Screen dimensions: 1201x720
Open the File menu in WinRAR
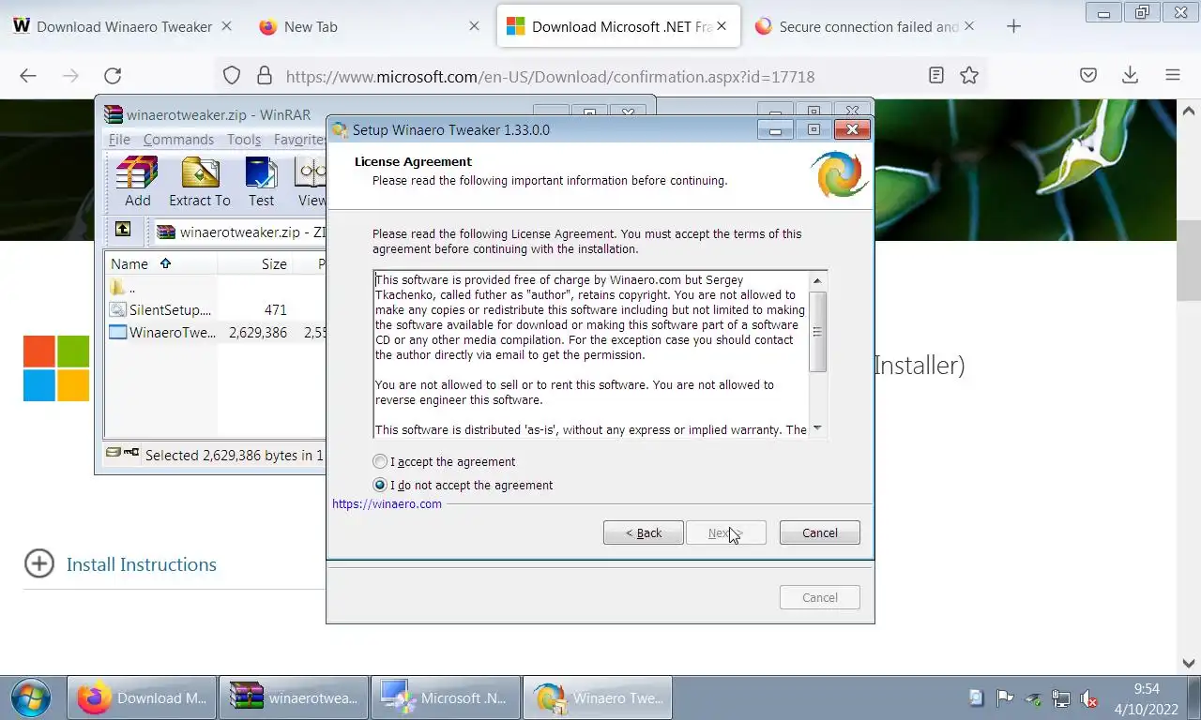pos(119,140)
